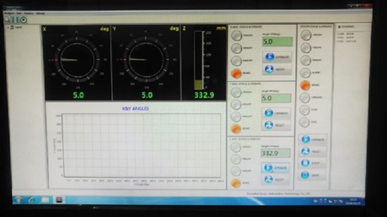Click the Z height level bar gauge
Image resolution: width=387 pixels, height=217 pixels.
pyautogui.click(x=198, y=60)
